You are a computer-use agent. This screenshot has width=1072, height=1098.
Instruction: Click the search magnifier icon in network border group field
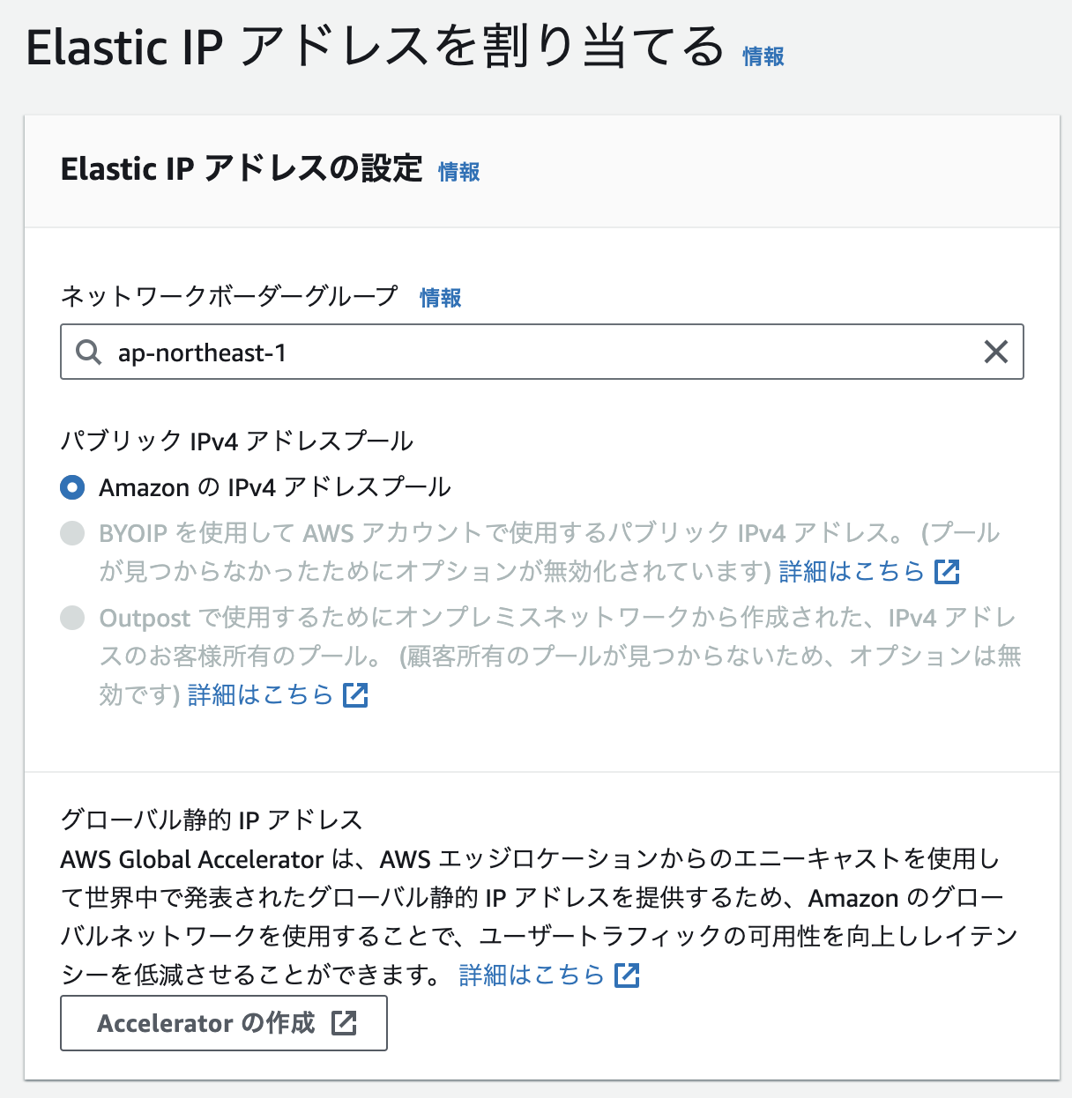(x=88, y=352)
